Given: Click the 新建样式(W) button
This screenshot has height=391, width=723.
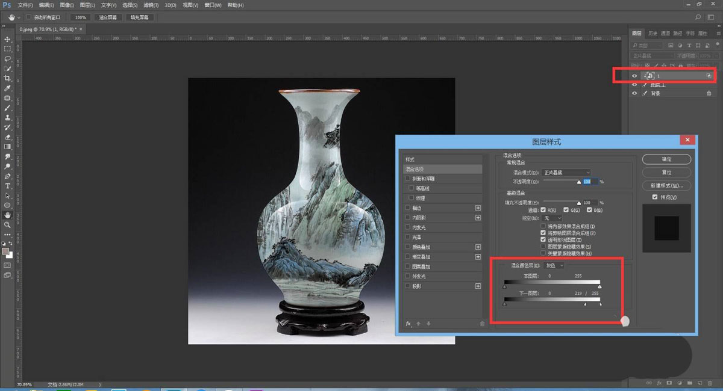Looking at the screenshot, I should click(x=666, y=185).
